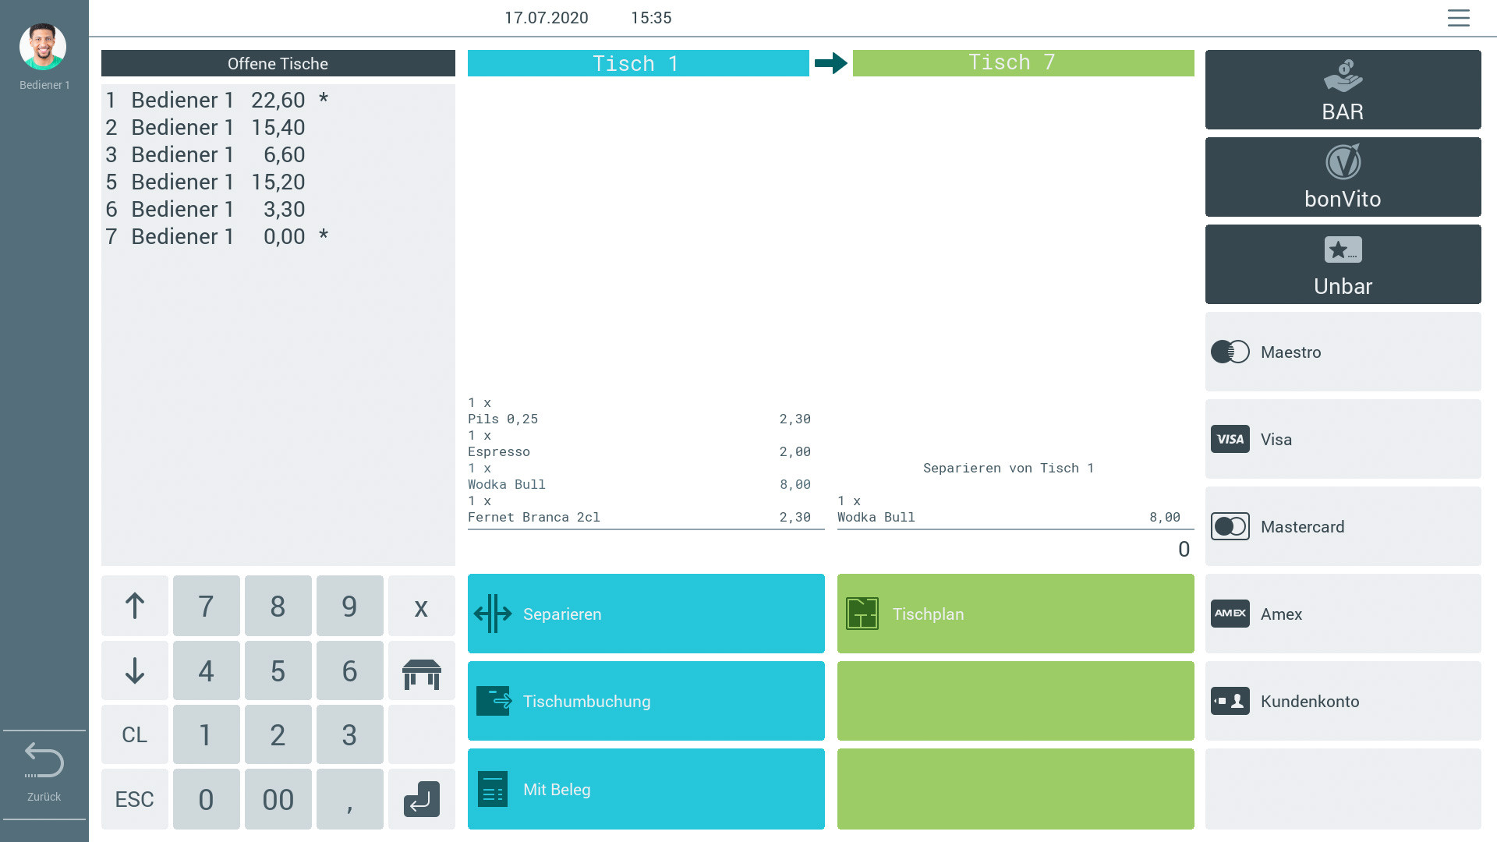
Task: Click the Zurück back arrow icon
Action: point(44,761)
